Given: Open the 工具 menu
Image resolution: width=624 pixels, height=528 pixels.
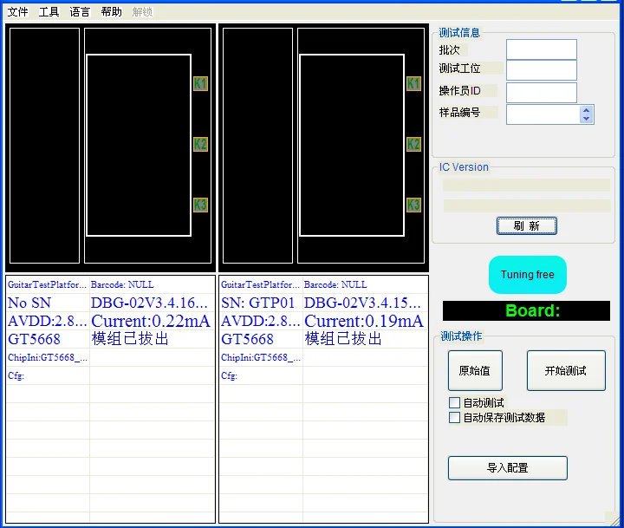Looking at the screenshot, I should tap(49, 12).
